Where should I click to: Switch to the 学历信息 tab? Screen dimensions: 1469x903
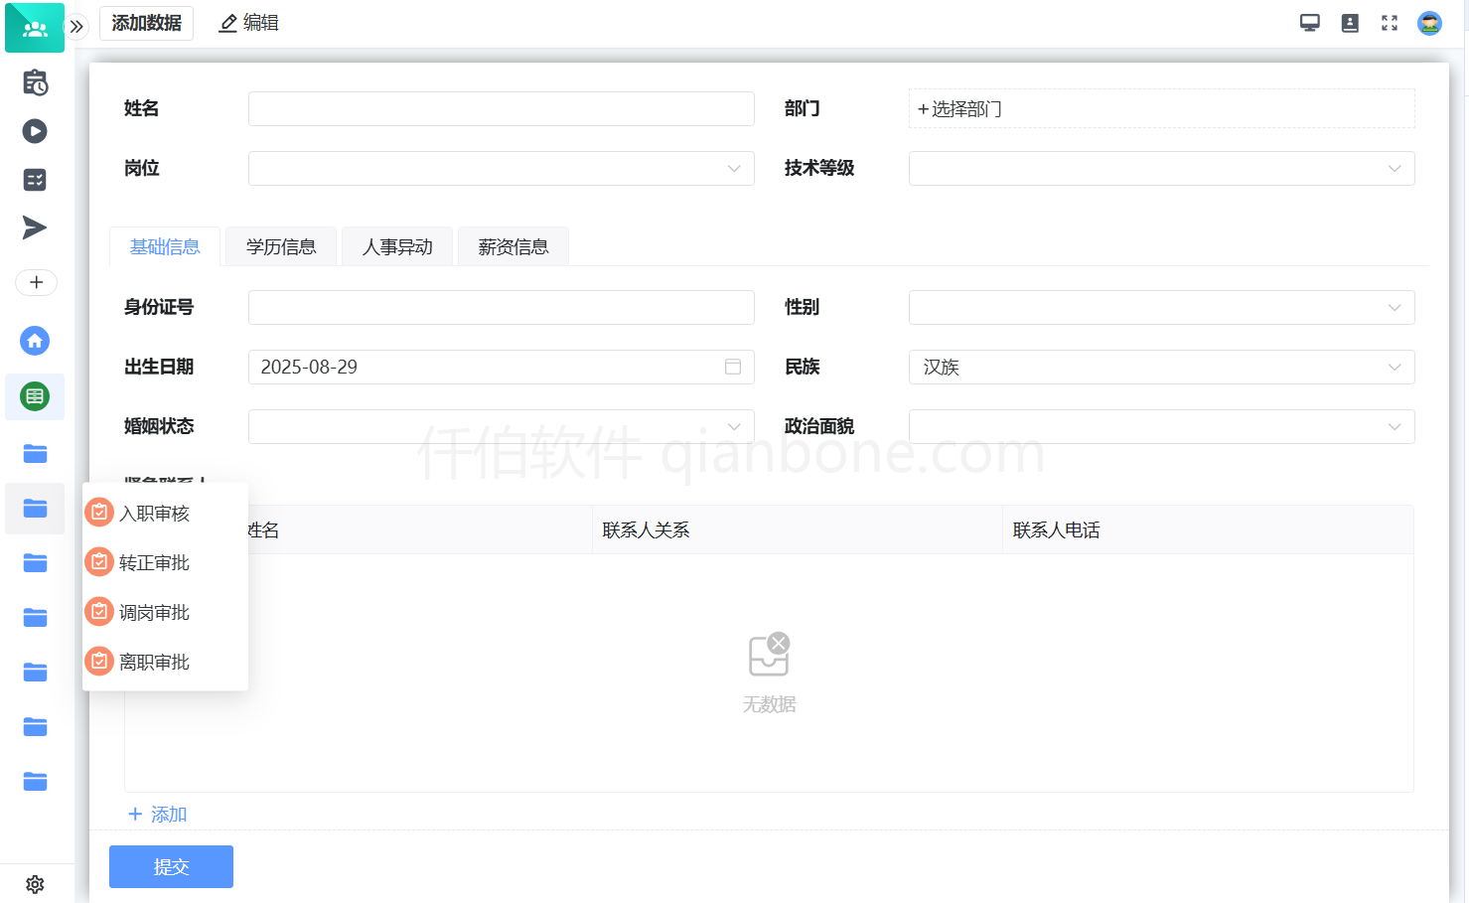[x=281, y=247]
